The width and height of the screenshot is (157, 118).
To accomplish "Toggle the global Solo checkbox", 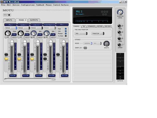I will pos(9,15).
